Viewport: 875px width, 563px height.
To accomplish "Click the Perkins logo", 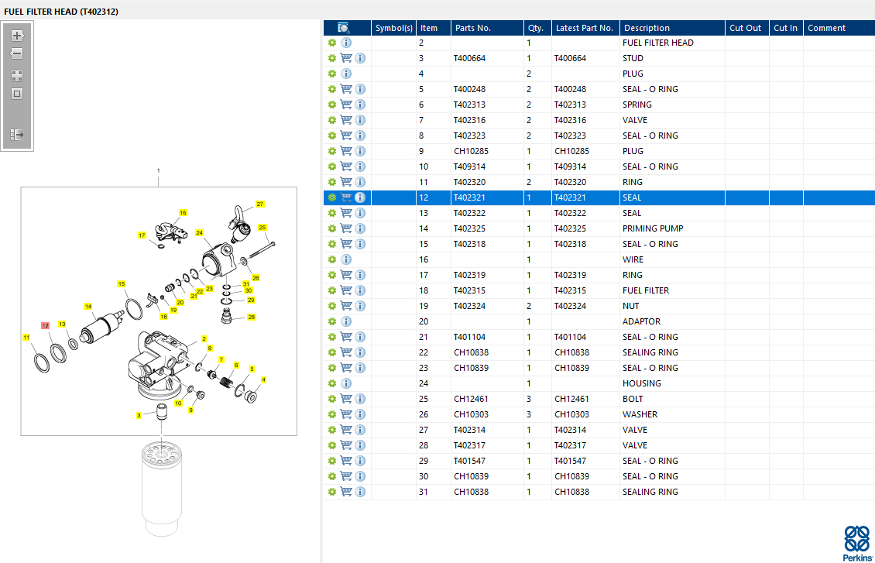I will click(x=858, y=543).
